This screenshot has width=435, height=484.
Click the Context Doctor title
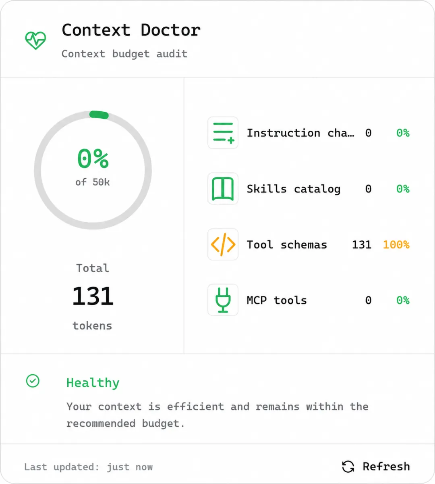coord(131,30)
